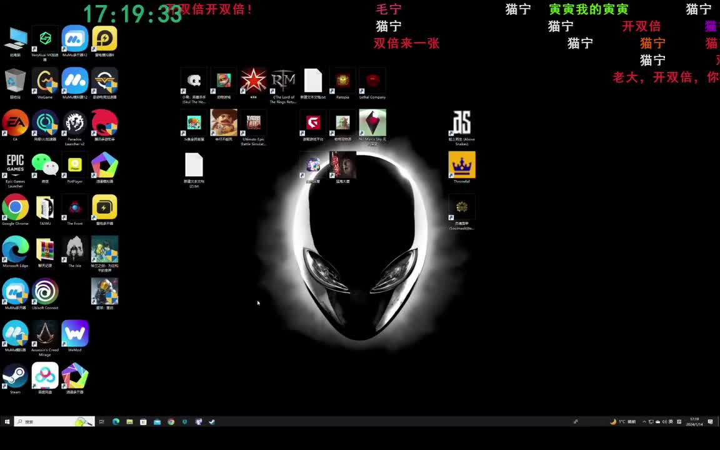Image resolution: width=720 pixels, height=450 pixels.
Task: Select the MuMu多开器 shortcut beside Ubisoft Connect
Action: [15, 293]
